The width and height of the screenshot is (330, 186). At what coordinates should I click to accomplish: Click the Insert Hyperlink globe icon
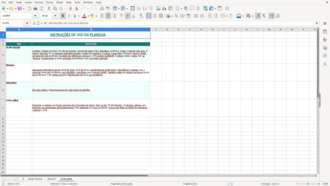(186, 8)
